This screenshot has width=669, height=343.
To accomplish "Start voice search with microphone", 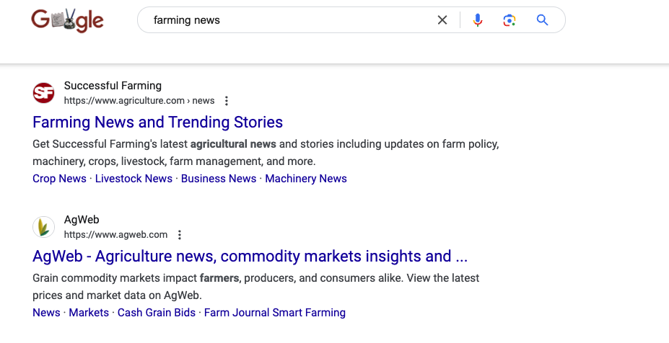I will coord(477,20).
